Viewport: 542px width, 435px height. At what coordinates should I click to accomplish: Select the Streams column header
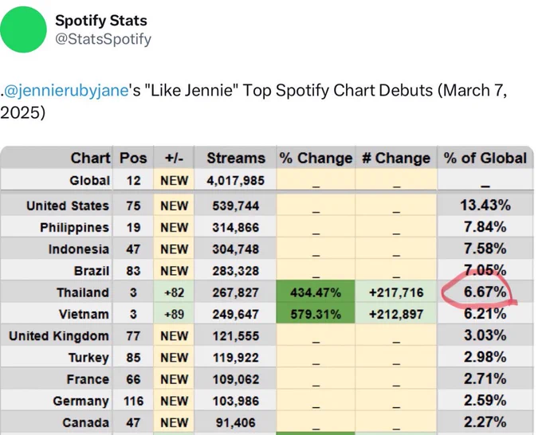click(x=236, y=159)
